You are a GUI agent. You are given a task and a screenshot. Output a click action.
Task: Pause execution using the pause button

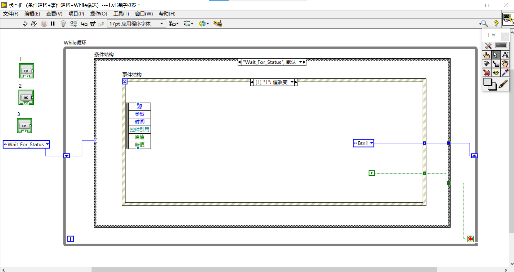tap(53, 24)
